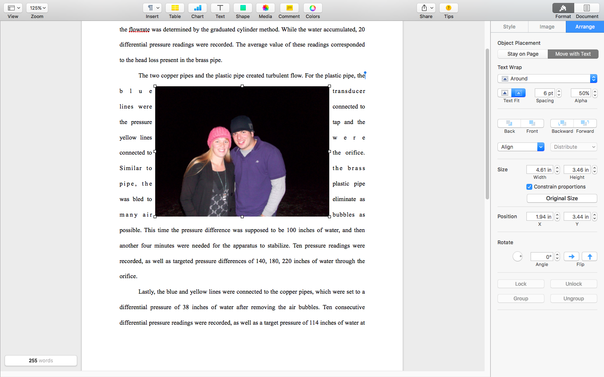604x377 pixels.
Task: Click the Angle 0° field
Action: click(x=542, y=256)
